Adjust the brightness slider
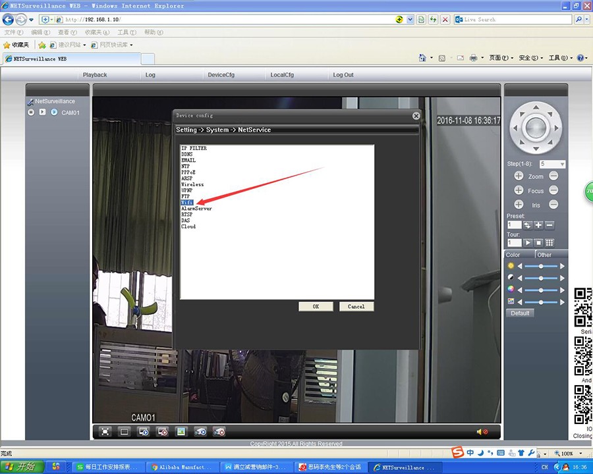Screen dimensions: 593x474 point(541,266)
